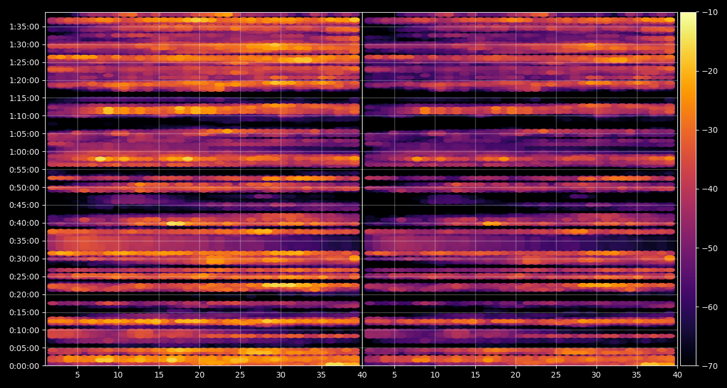Select the 1:00:00 y-axis tick label
This screenshot has height=388, width=727.
[24, 152]
